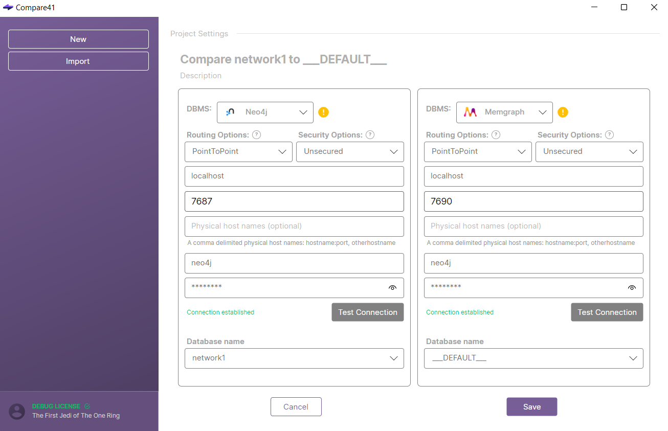Click the user avatar icon in sidebar
Image resolution: width=668 pixels, height=431 pixels.
coord(17,411)
